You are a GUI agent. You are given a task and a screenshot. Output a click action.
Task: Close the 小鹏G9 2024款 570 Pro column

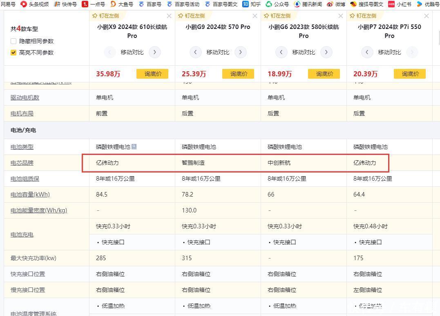(x=255, y=16)
